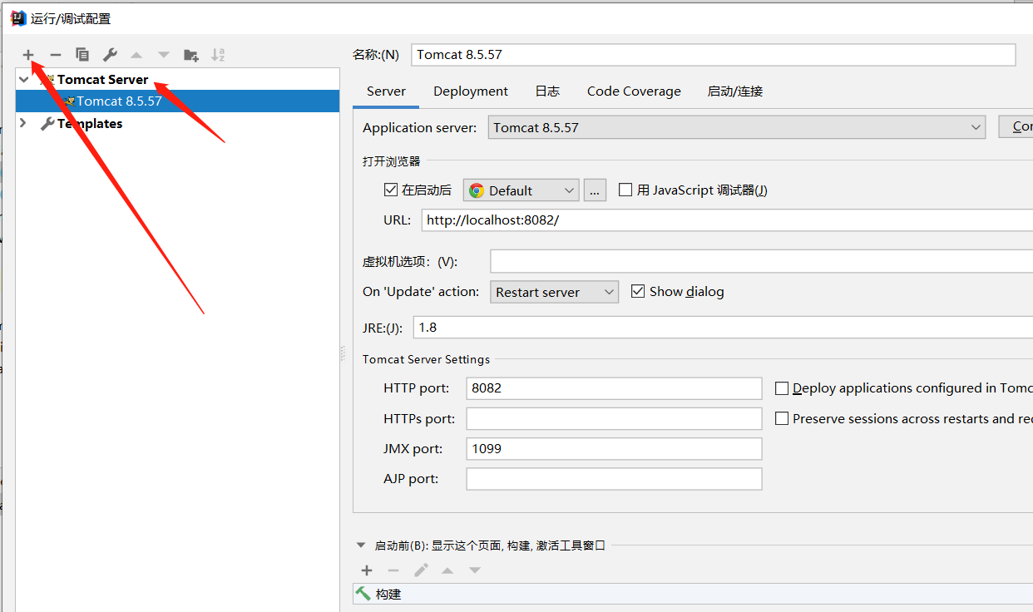The image size is (1033, 612).
Task: Click the panel splitter grip handle
Action: pyautogui.click(x=343, y=353)
